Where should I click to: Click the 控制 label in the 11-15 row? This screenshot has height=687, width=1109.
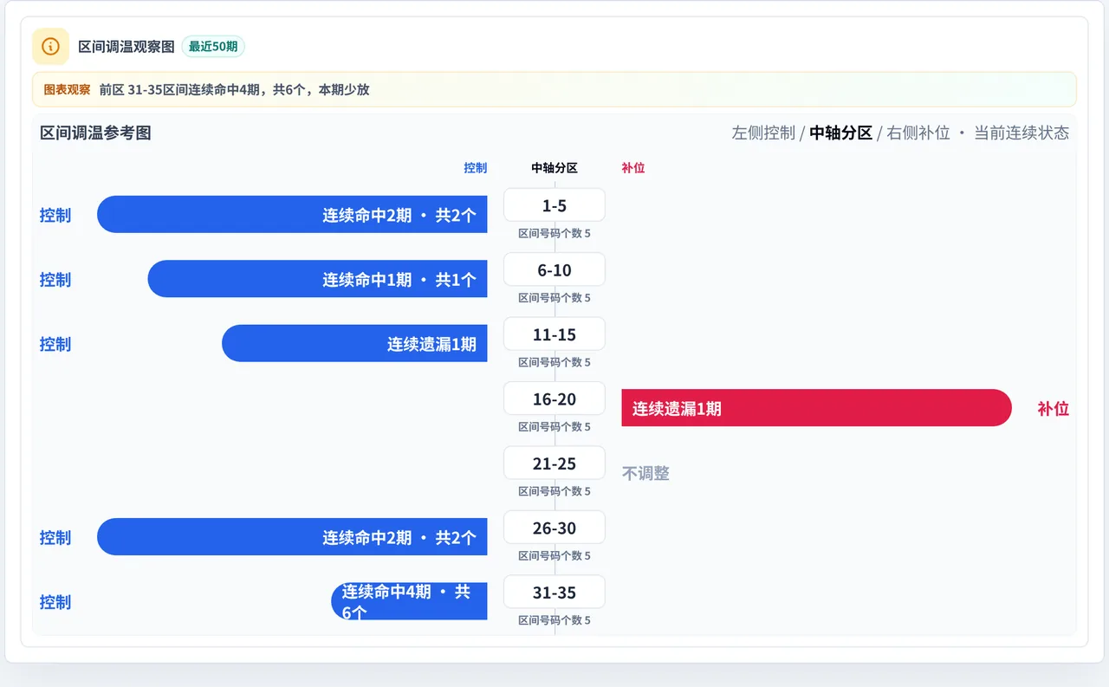55,344
